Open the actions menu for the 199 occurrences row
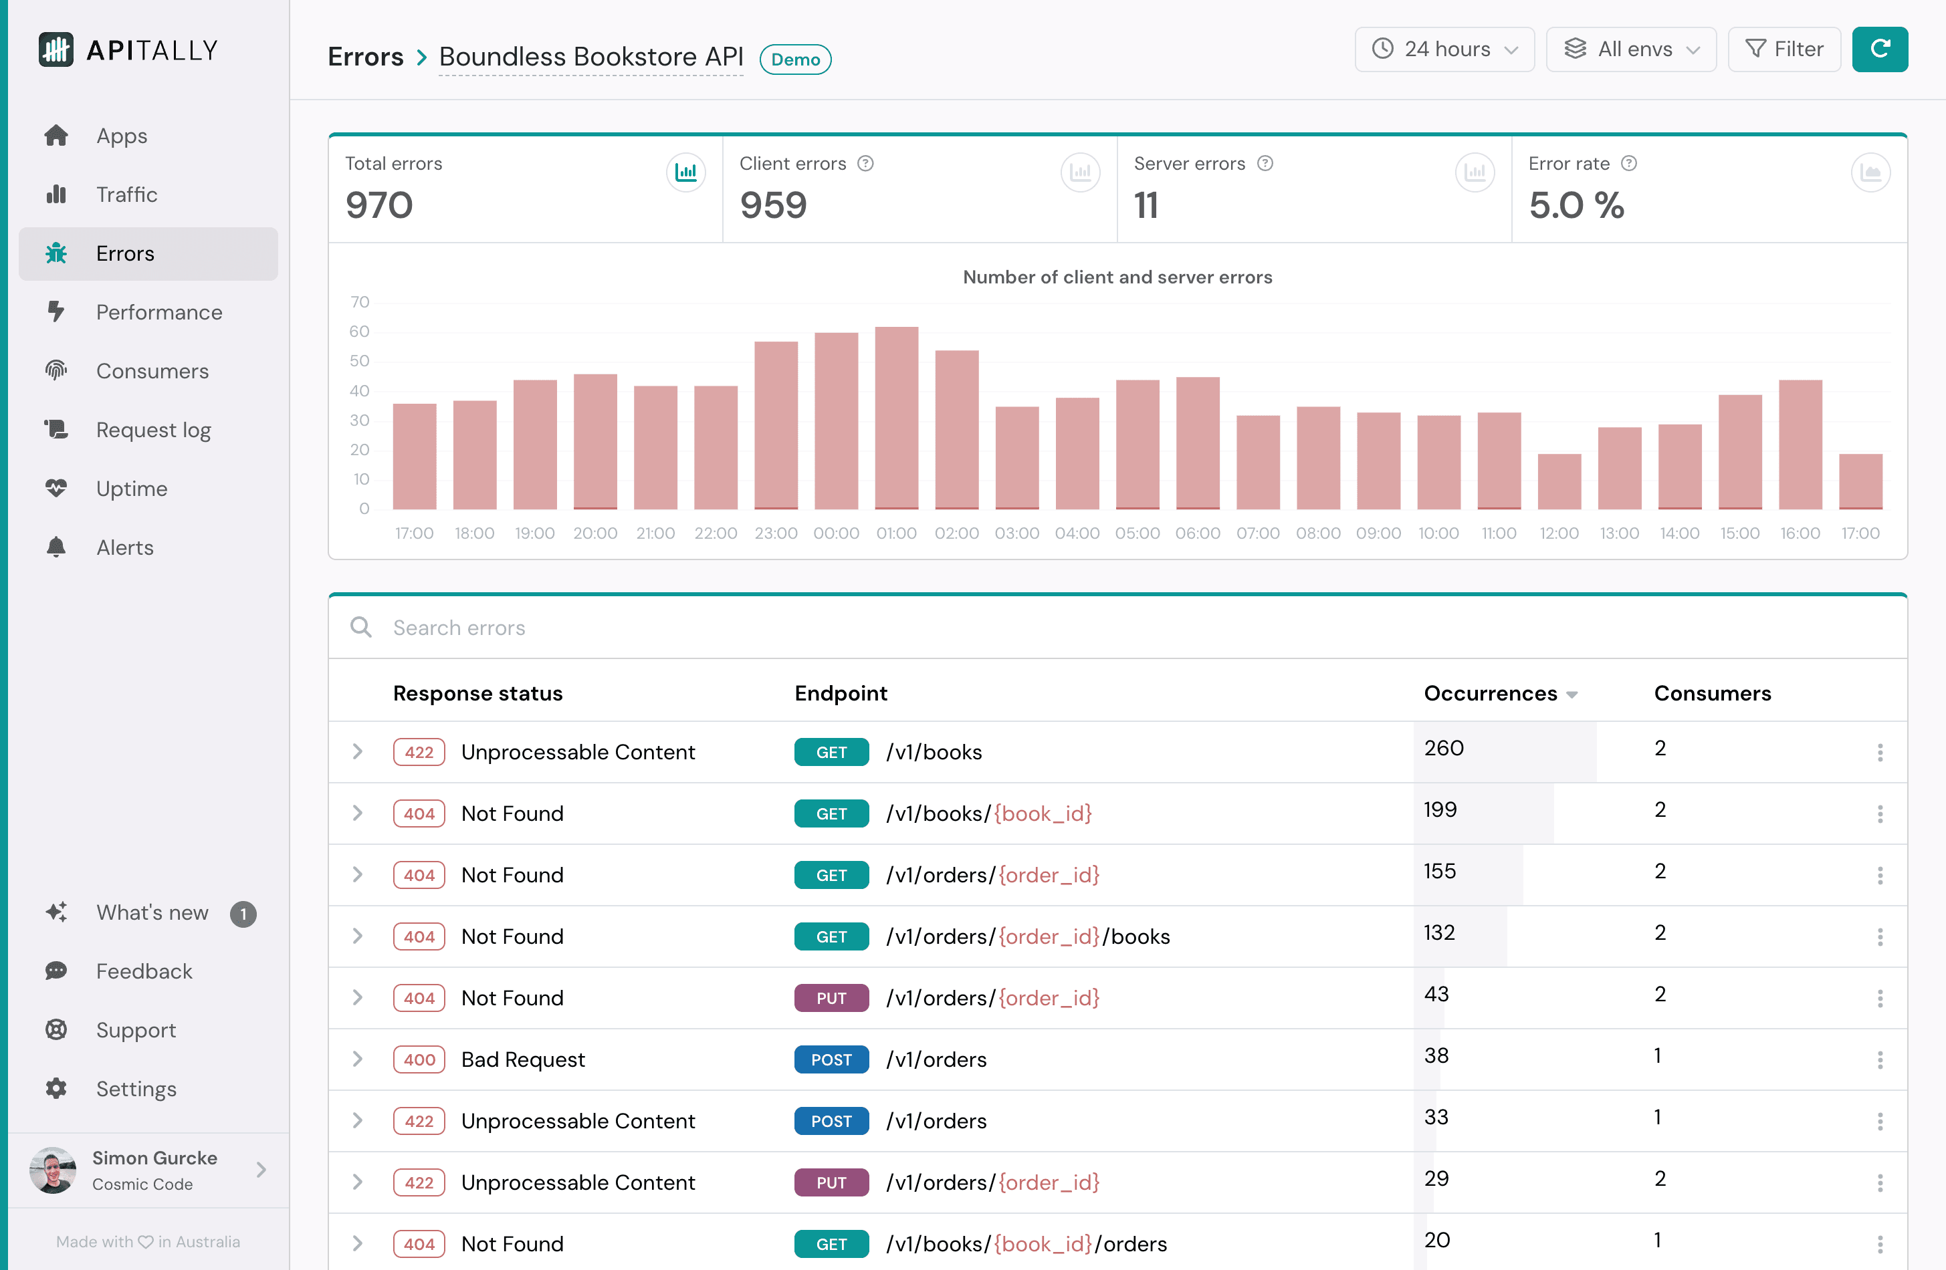The height and width of the screenshot is (1270, 1946). pyautogui.click(x=1880, y=813)
